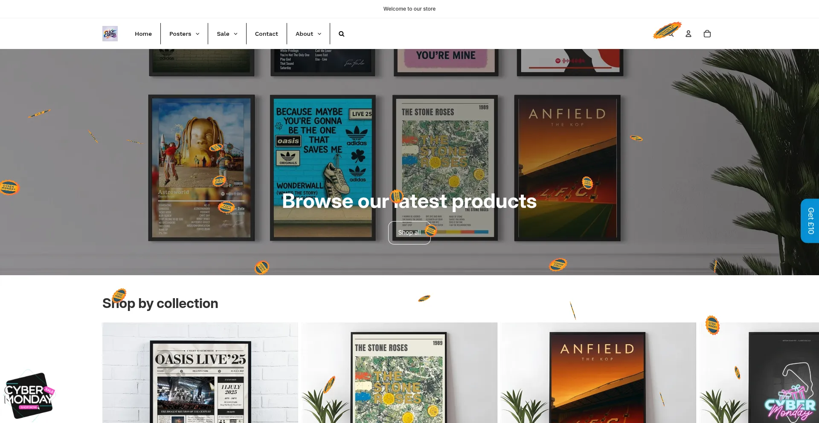Open the blue Get £10 side tab
Viewport: 819px width, 423px height.
coord(810,221)
